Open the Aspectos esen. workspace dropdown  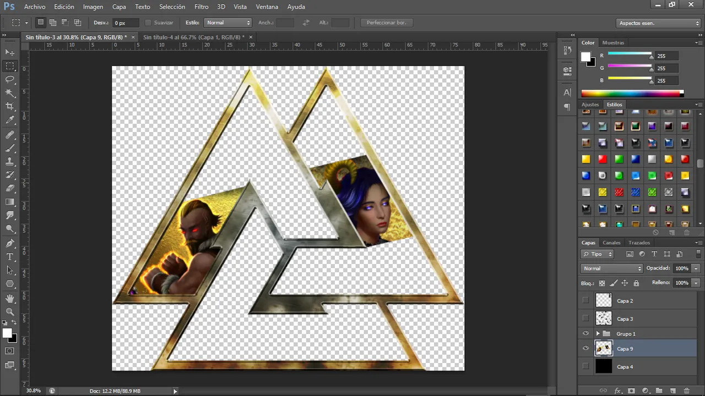[658, 23]
